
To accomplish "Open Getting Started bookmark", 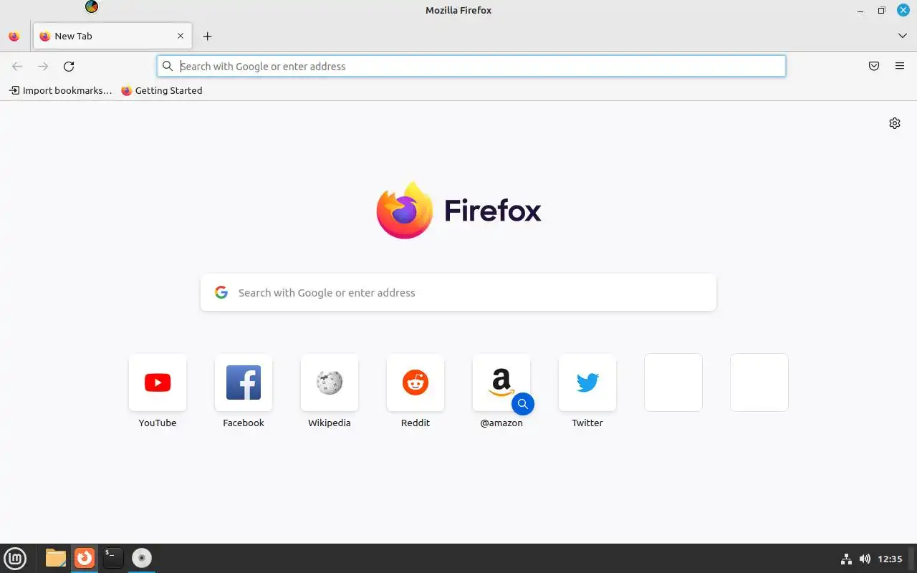I will coord(162,90).
